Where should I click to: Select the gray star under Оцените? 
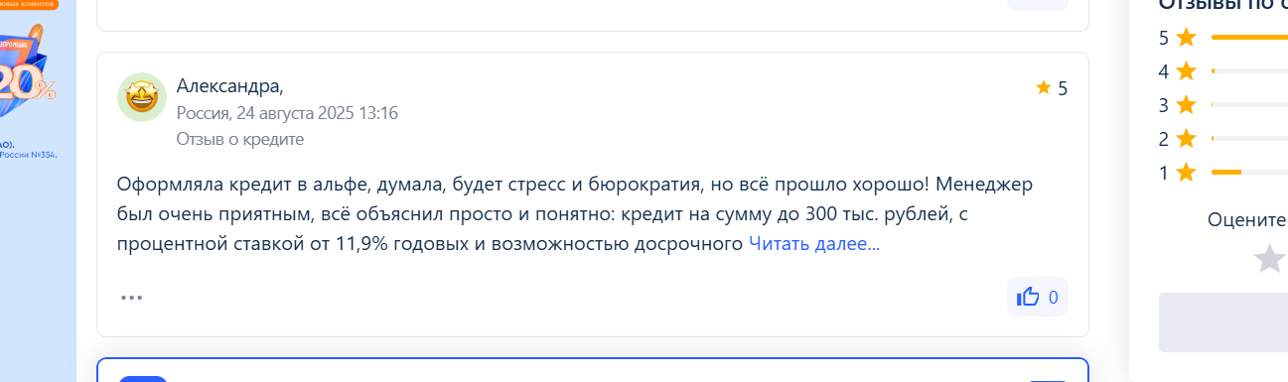(1270, 259)
